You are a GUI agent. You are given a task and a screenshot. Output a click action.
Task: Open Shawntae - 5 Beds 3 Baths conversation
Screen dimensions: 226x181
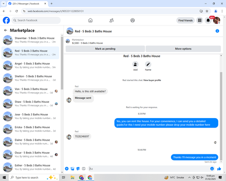(30, 40)
